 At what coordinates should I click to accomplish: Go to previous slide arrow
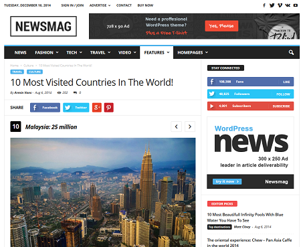point(177,127)
